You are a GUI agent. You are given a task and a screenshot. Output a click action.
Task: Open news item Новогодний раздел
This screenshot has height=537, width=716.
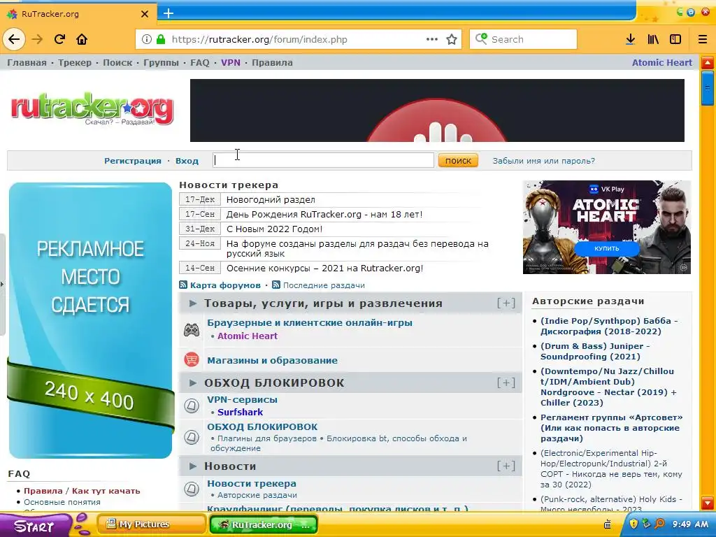click(x=271, y=199)
